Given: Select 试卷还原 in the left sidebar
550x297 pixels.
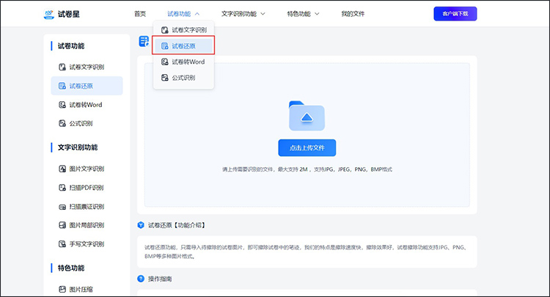Looking at the screenshot, I should tap(87, 86).
